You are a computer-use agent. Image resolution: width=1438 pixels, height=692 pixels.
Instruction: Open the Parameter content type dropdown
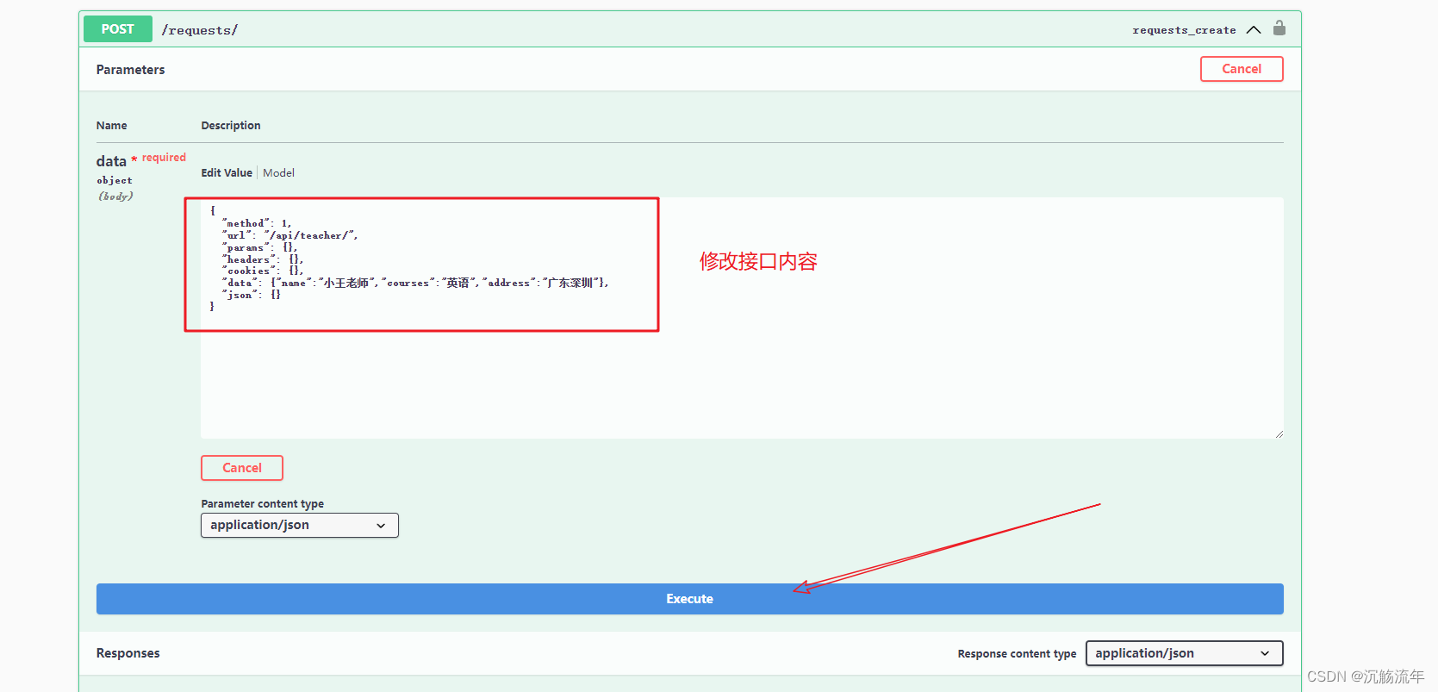(300, 525)
